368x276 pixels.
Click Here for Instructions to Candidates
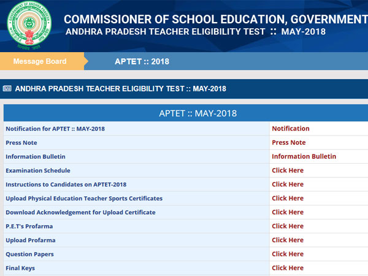[x=288, y=184]
